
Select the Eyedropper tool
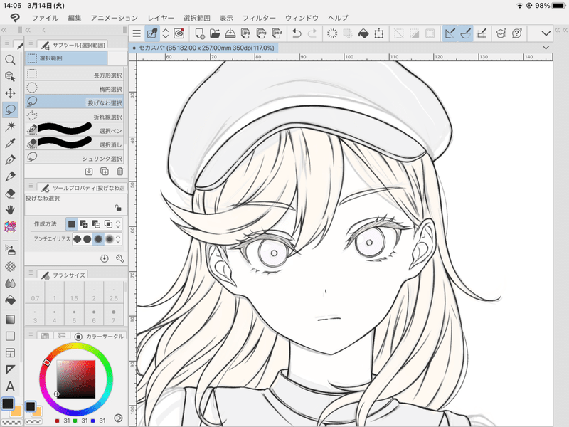(x=10, y=143)
